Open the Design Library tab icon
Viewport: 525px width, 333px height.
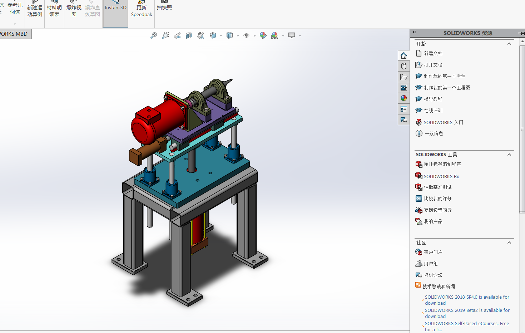coord(404,66)
